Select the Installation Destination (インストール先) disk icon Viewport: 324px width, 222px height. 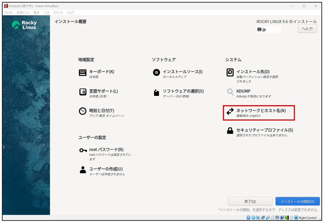(x=230, y=73)
